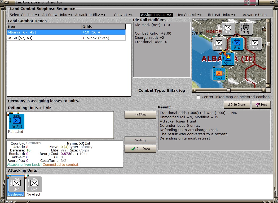Click Fractional Odds: 0 modifier line

pos(151,42)
